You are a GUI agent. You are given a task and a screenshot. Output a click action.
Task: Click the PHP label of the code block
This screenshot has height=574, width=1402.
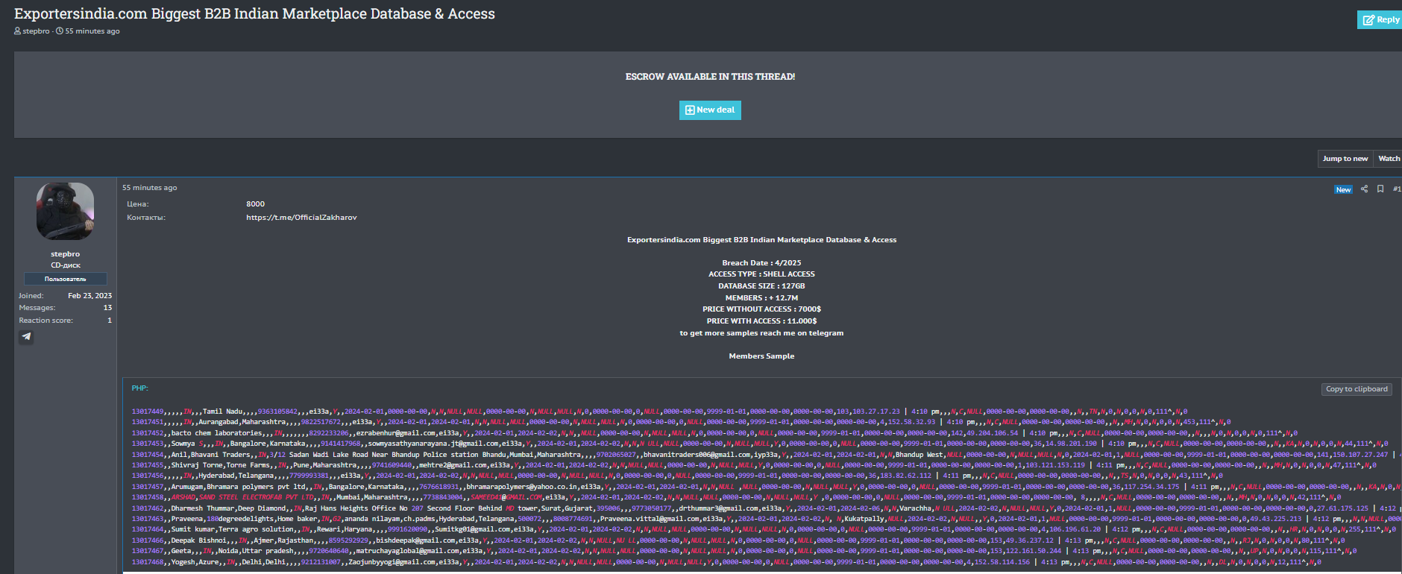pyautogui.click(x=139, y=388)
